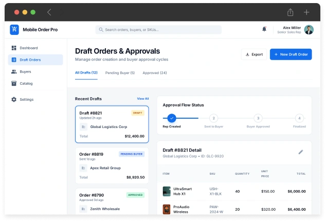Click the UltraSmart Hub X1 product thumbnail
This screenshot has width=326, height=222.
point(167,192)
